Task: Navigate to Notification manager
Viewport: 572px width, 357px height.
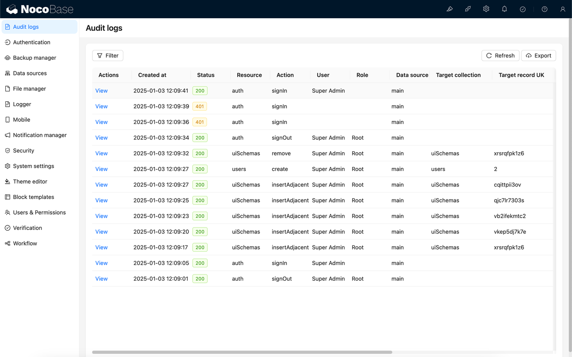Action: point(39,135)
